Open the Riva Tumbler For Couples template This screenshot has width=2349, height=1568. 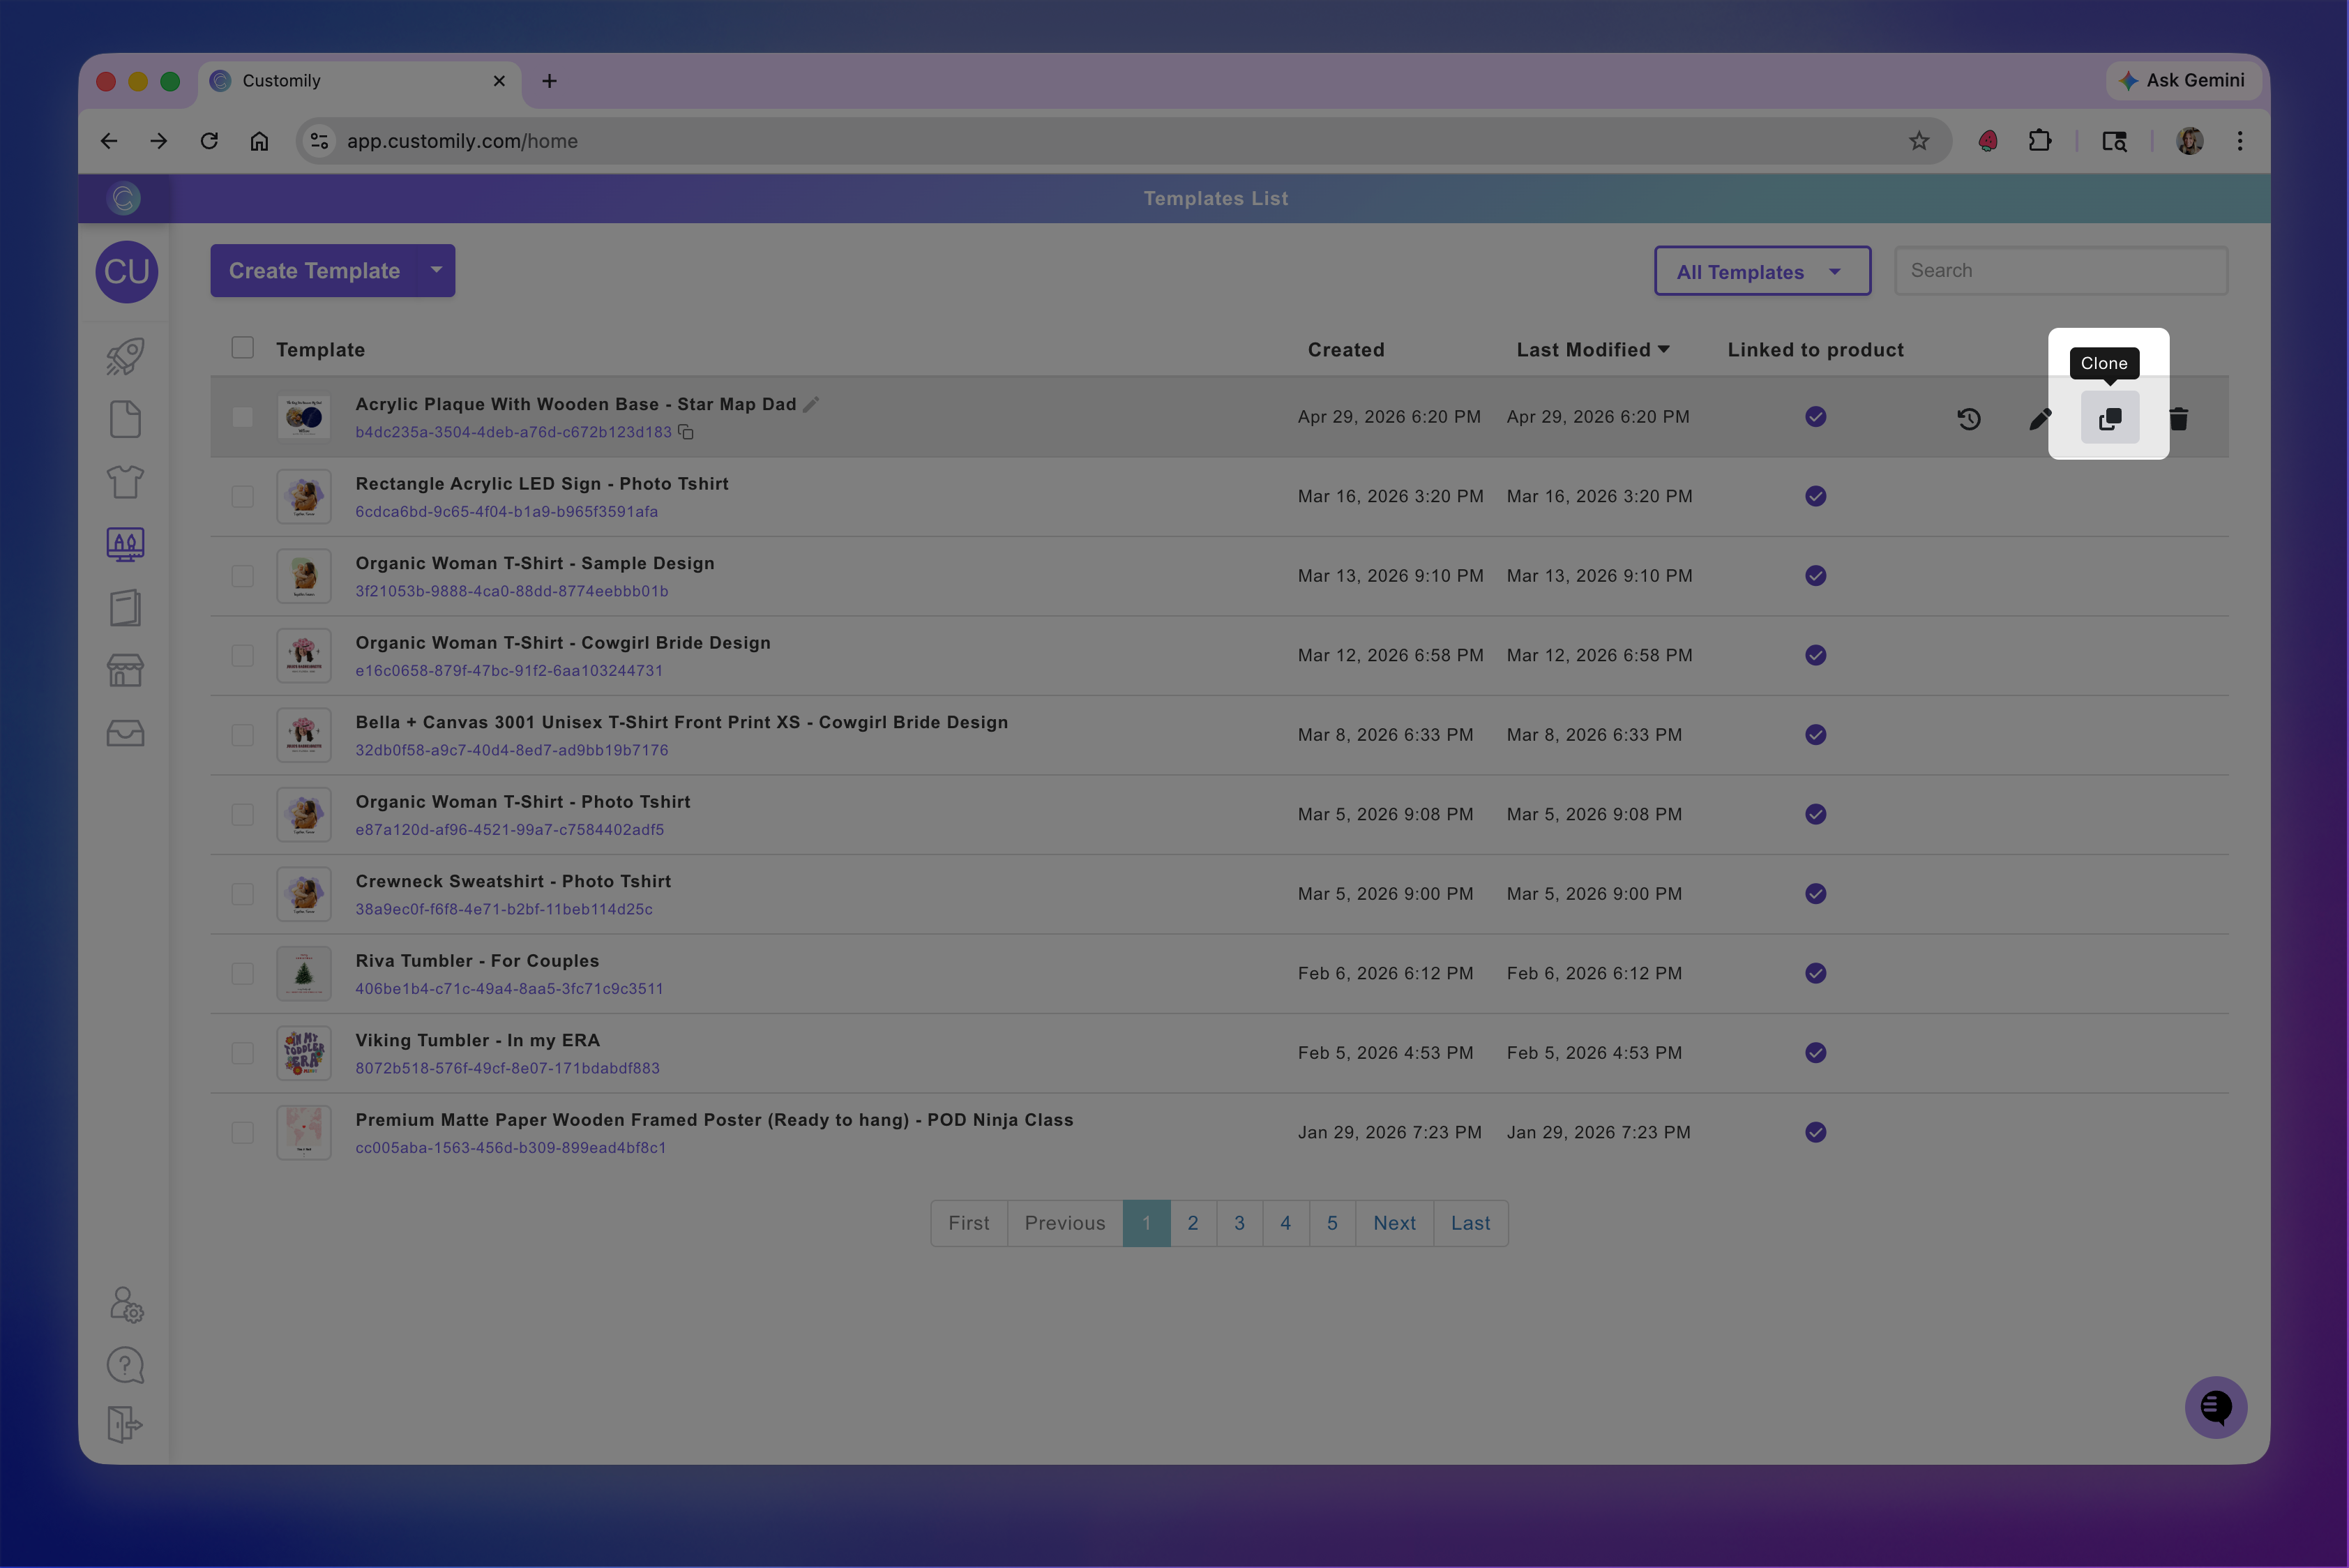(x=477, y=961)
